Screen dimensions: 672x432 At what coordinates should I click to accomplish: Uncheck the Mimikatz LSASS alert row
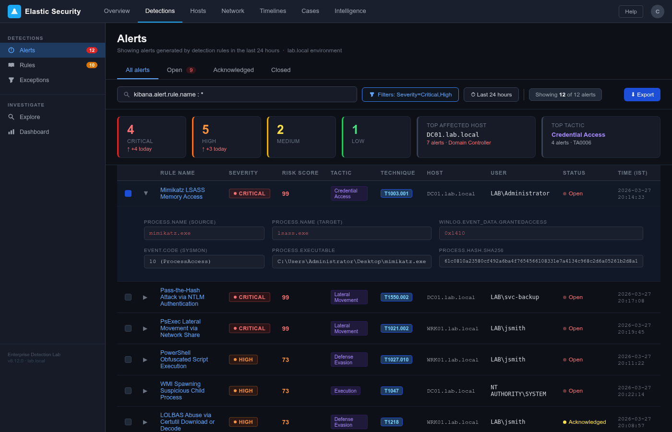[128, 193]
